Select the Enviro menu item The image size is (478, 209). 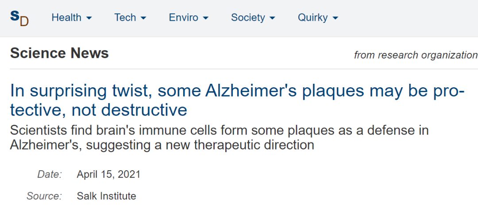[x=183, y=18]
